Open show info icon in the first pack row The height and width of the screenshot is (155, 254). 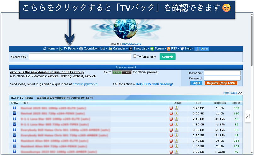click(14, 108)
